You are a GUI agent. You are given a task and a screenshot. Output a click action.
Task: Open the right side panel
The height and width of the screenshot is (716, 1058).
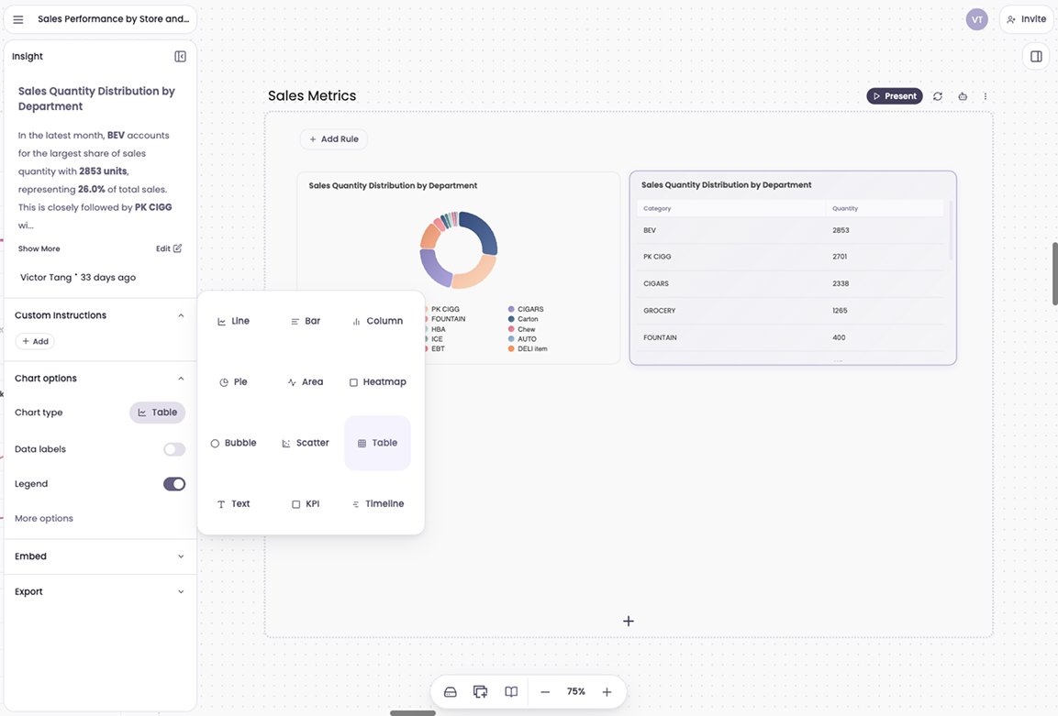tap(1035, 56)
